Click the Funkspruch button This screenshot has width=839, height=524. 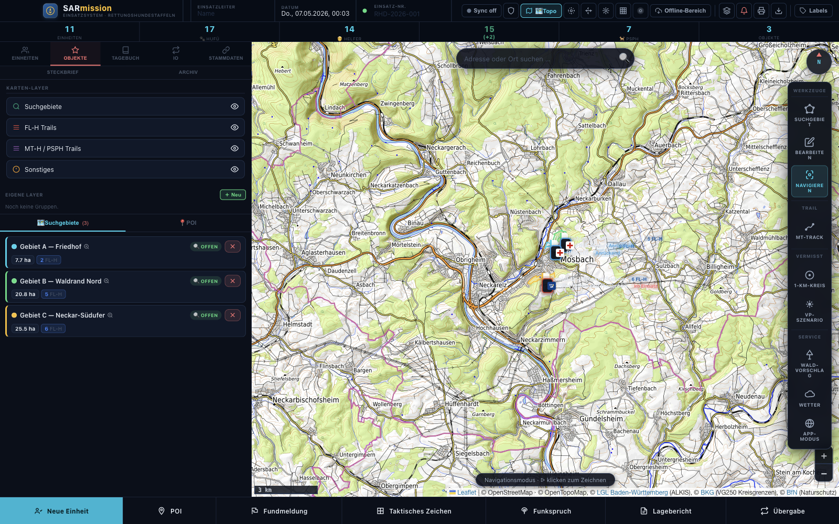(x=546, y=511)
